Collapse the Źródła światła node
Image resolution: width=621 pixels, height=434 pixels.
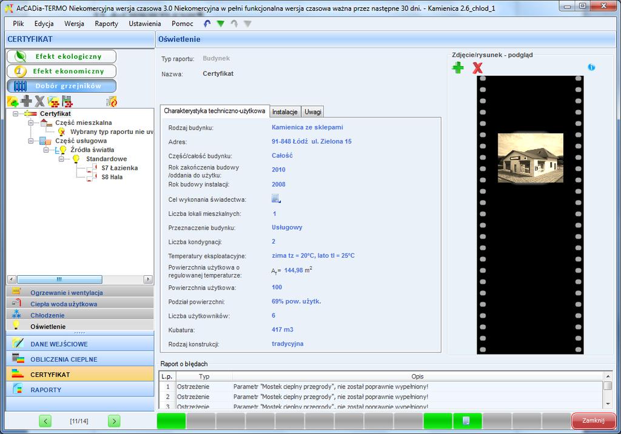pos(46,150)
